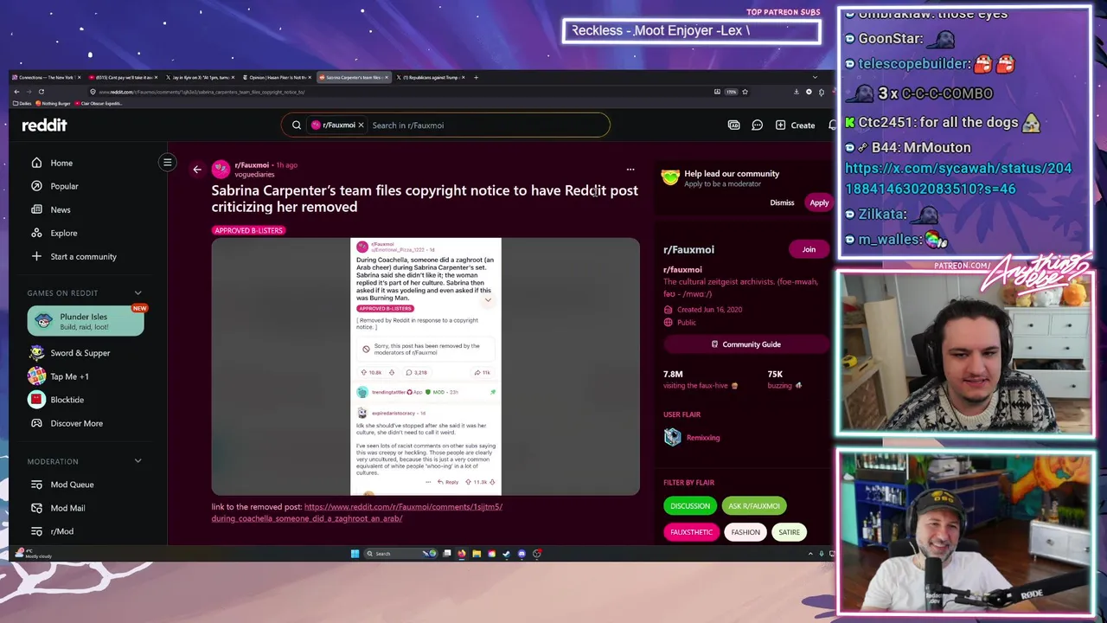1107x623 pixels.
Task: Open the r/Fauxmoi subreddit link above the title
Action: point(252,164)
